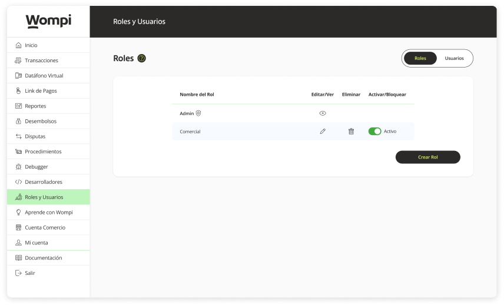
Task: Click the help question mark icon beside Roles
Action: tap(141, 58)
